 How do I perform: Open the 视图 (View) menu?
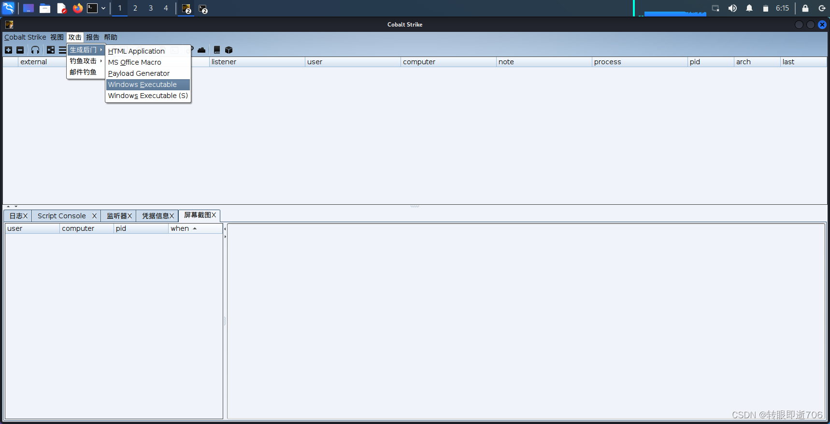57,37
